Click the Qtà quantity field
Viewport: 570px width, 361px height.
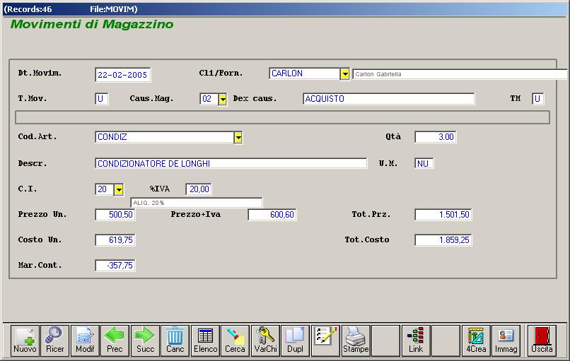435,137
